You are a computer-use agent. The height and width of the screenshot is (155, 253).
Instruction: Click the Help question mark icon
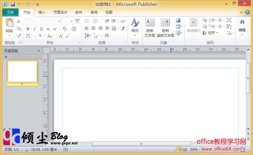click(247, 12)
